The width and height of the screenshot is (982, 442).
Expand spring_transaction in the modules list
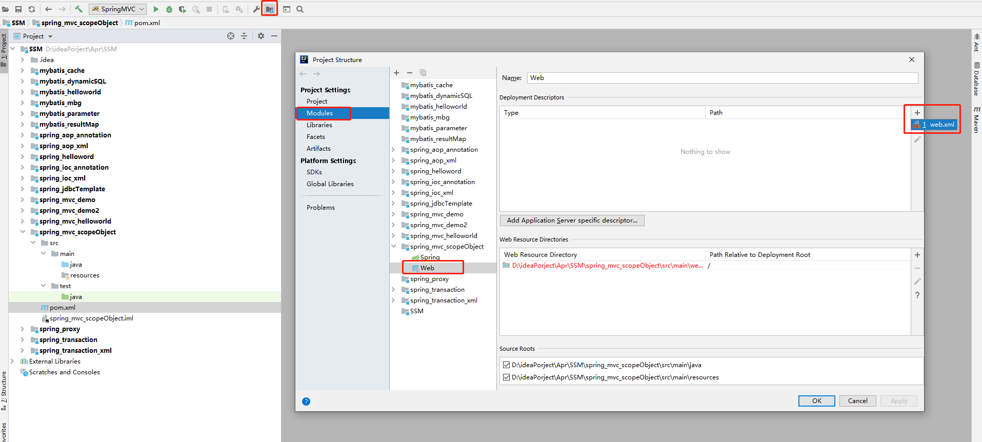click(x=394, y=290)
